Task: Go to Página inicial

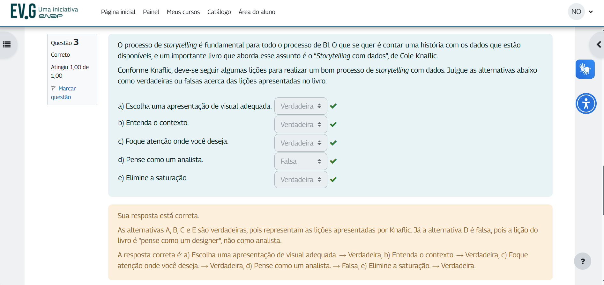Action: 118,12
